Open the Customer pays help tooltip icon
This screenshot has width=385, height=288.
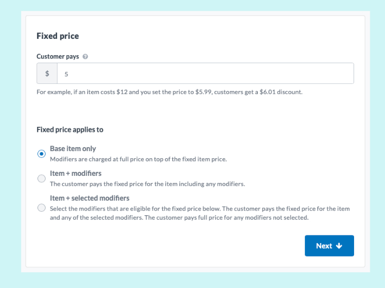click(85, 57)
